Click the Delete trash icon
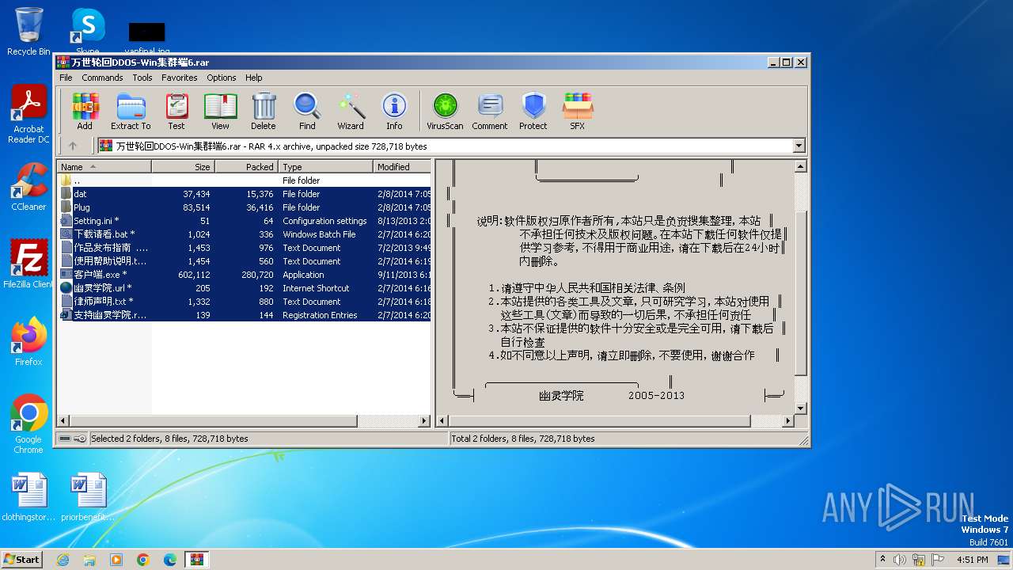This screenshot has width=1013, height=570. (264, 111)
